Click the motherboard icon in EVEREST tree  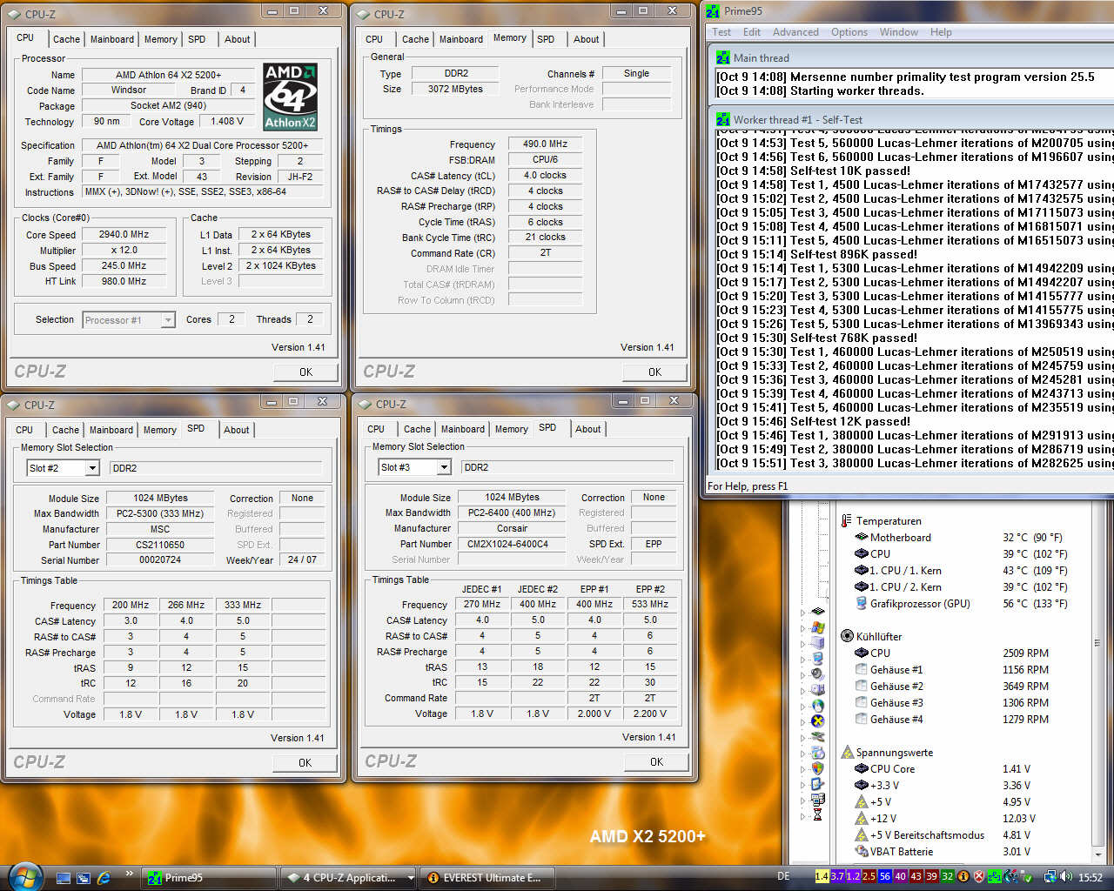point(817,610)
